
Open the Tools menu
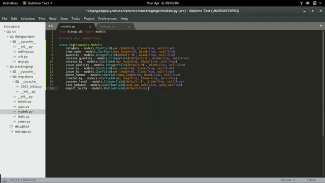point(76,19)
